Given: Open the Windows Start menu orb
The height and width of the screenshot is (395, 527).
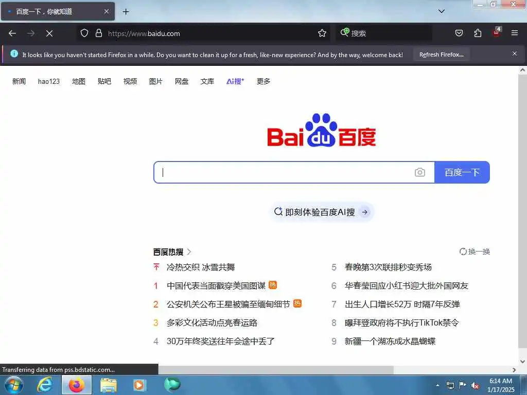Looking at the screenshot, I should coord(14,385).
